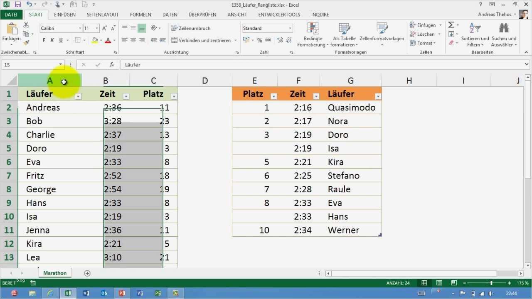Viewport: 532px width, 299px height.
Task: Click the decrease decimal places icon
Action: [x=289, y=40]
